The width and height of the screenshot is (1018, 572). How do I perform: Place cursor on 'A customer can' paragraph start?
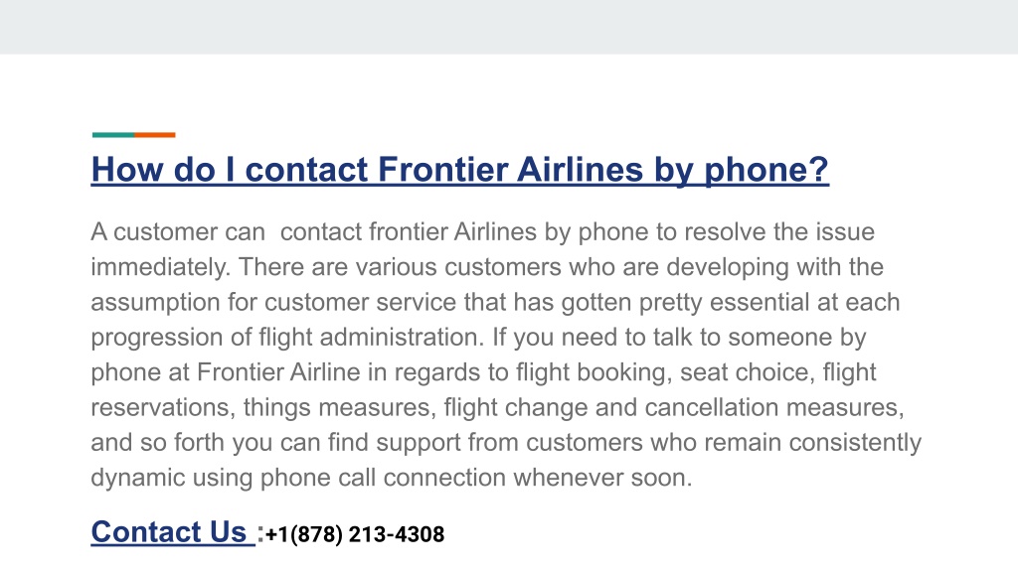pos(177,232)
